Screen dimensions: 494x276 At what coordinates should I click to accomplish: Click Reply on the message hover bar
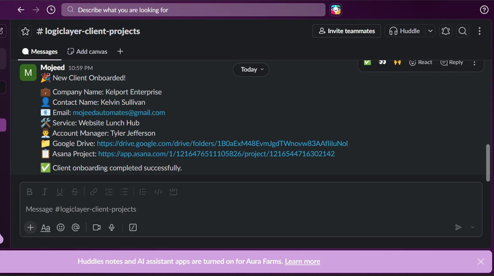452,63
